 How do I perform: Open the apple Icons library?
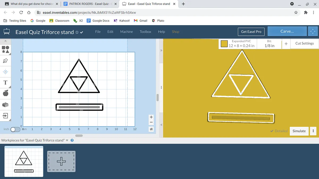pos(6,93)
